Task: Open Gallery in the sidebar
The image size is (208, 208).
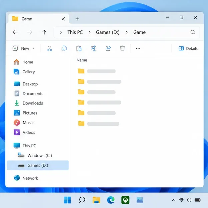Action: [x=24, y=72]
